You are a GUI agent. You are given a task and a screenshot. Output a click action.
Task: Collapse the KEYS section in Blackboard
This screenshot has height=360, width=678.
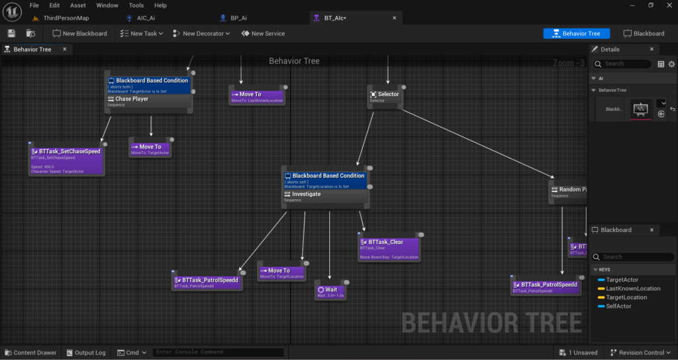pyautogui.click(x=595, y=270)
